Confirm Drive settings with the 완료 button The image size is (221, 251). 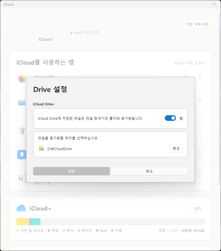point(71,171)
